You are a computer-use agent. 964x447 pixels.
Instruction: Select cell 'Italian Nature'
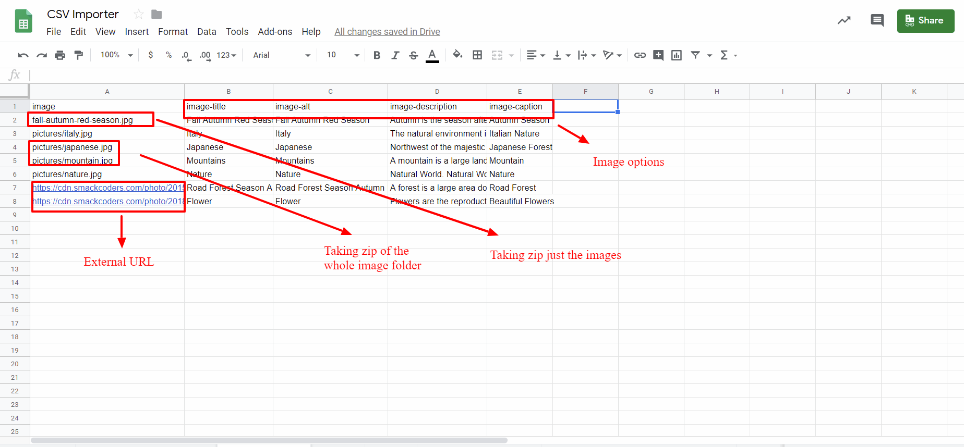520,133
